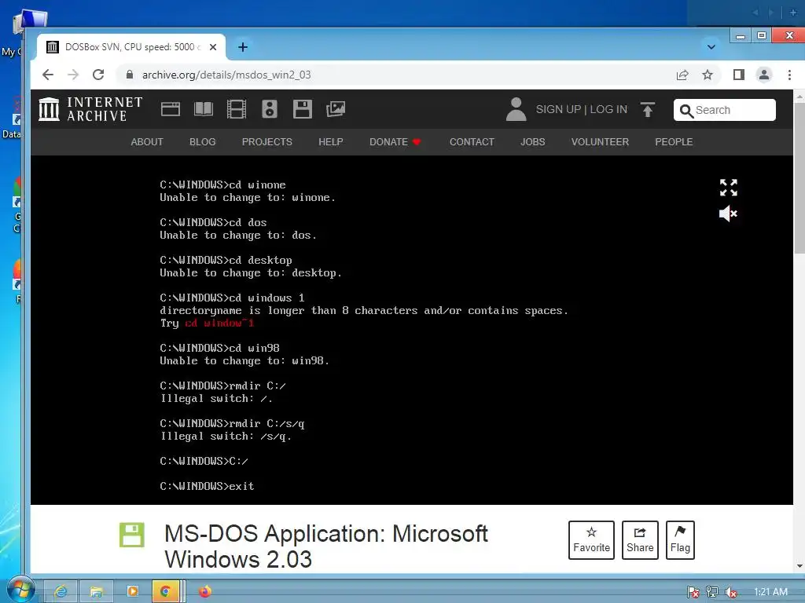Open the tab search chevron
The height and width of the screenshot is (603, 805).
pyautogui.click(x=711, y=47)
